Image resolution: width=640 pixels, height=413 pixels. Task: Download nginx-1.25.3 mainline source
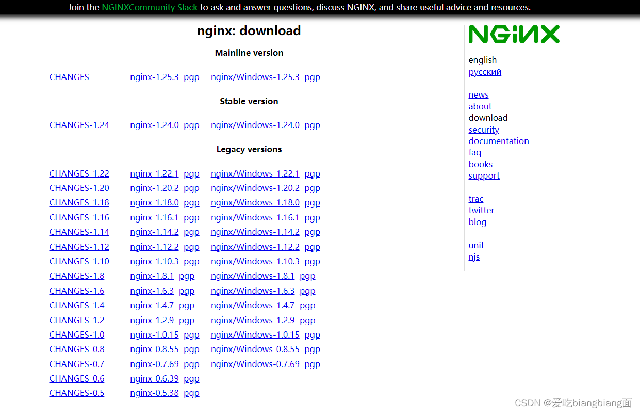pyautogui.click(x=154, y=77)
